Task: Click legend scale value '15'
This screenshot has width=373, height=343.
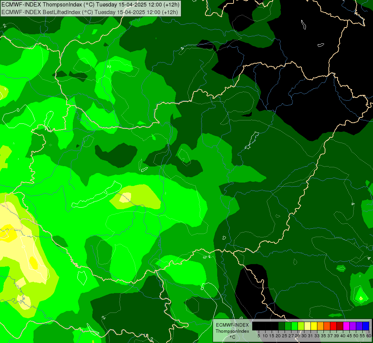Action: pyautogui.click(x=272, y=336)
